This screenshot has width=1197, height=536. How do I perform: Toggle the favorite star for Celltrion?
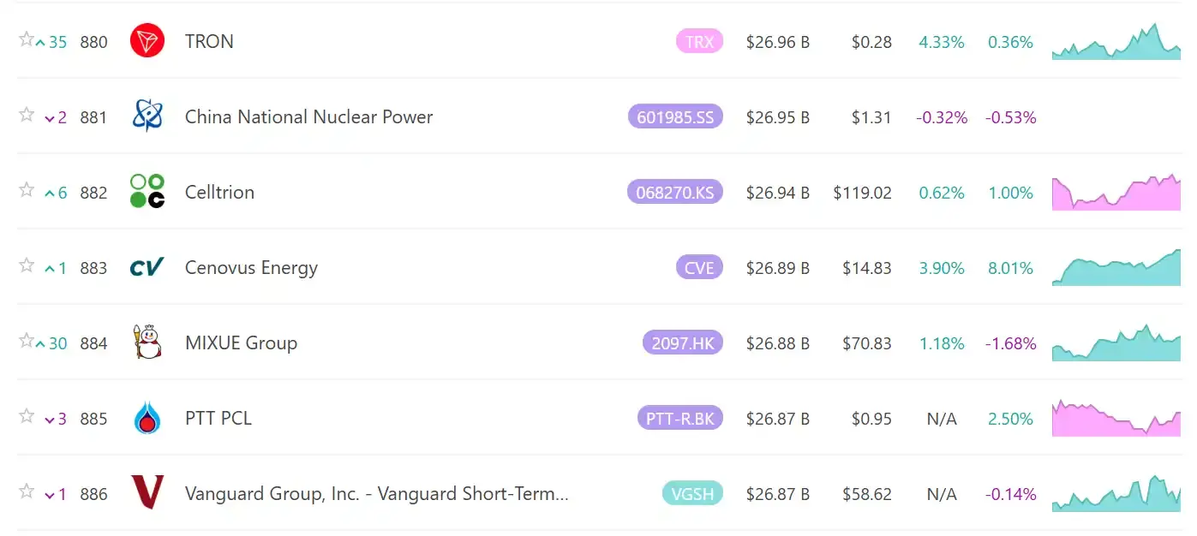(27, 190)
